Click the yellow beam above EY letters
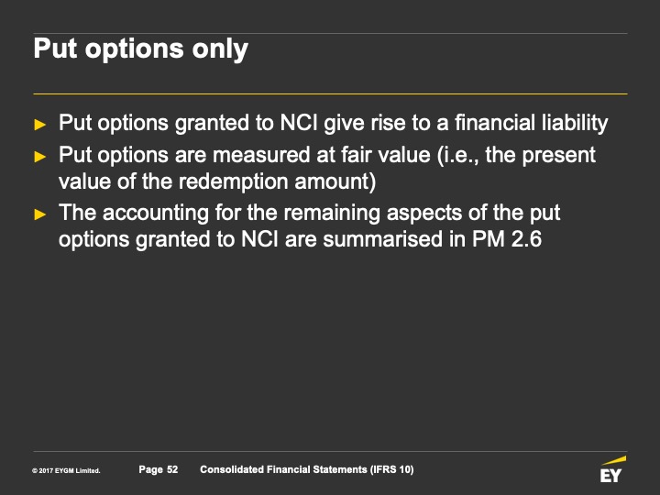The width and height of the screenshot is (660, 495). click(614, 460)
